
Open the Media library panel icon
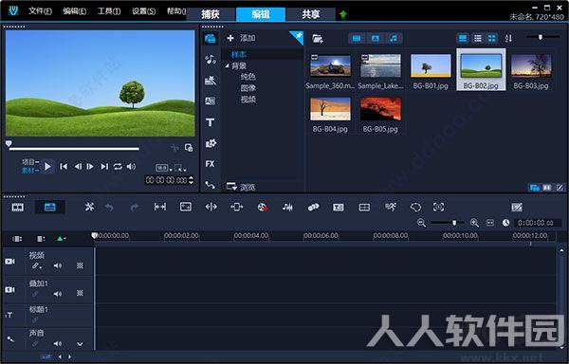click(x=211, y=39)
